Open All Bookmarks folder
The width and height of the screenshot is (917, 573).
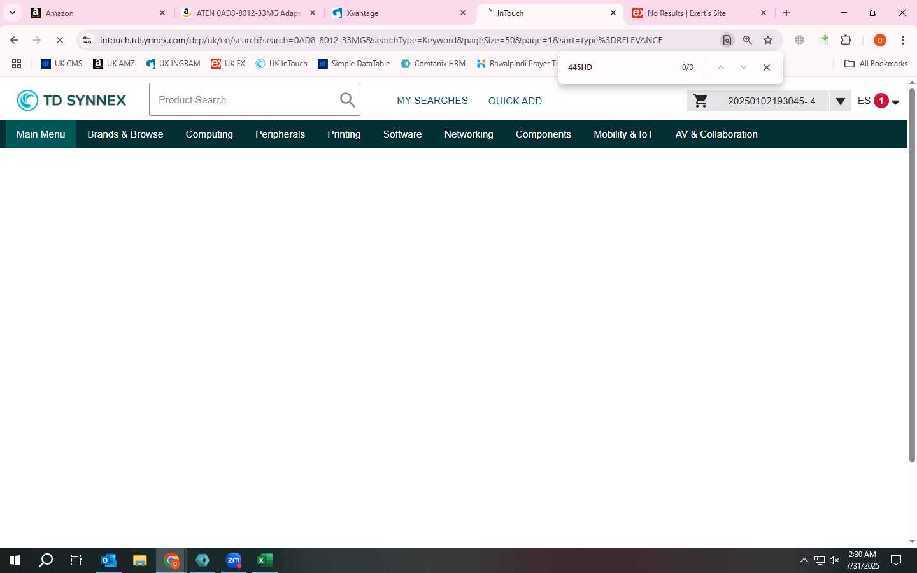(x=876, y=64)
